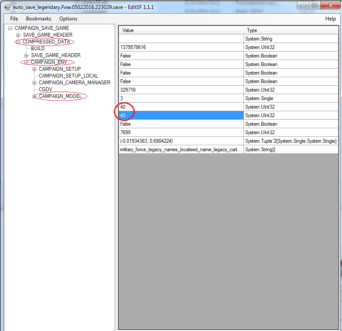This screenshot has width=342, height=331.
Task: Open the Options menu
Action: [68, 19]
